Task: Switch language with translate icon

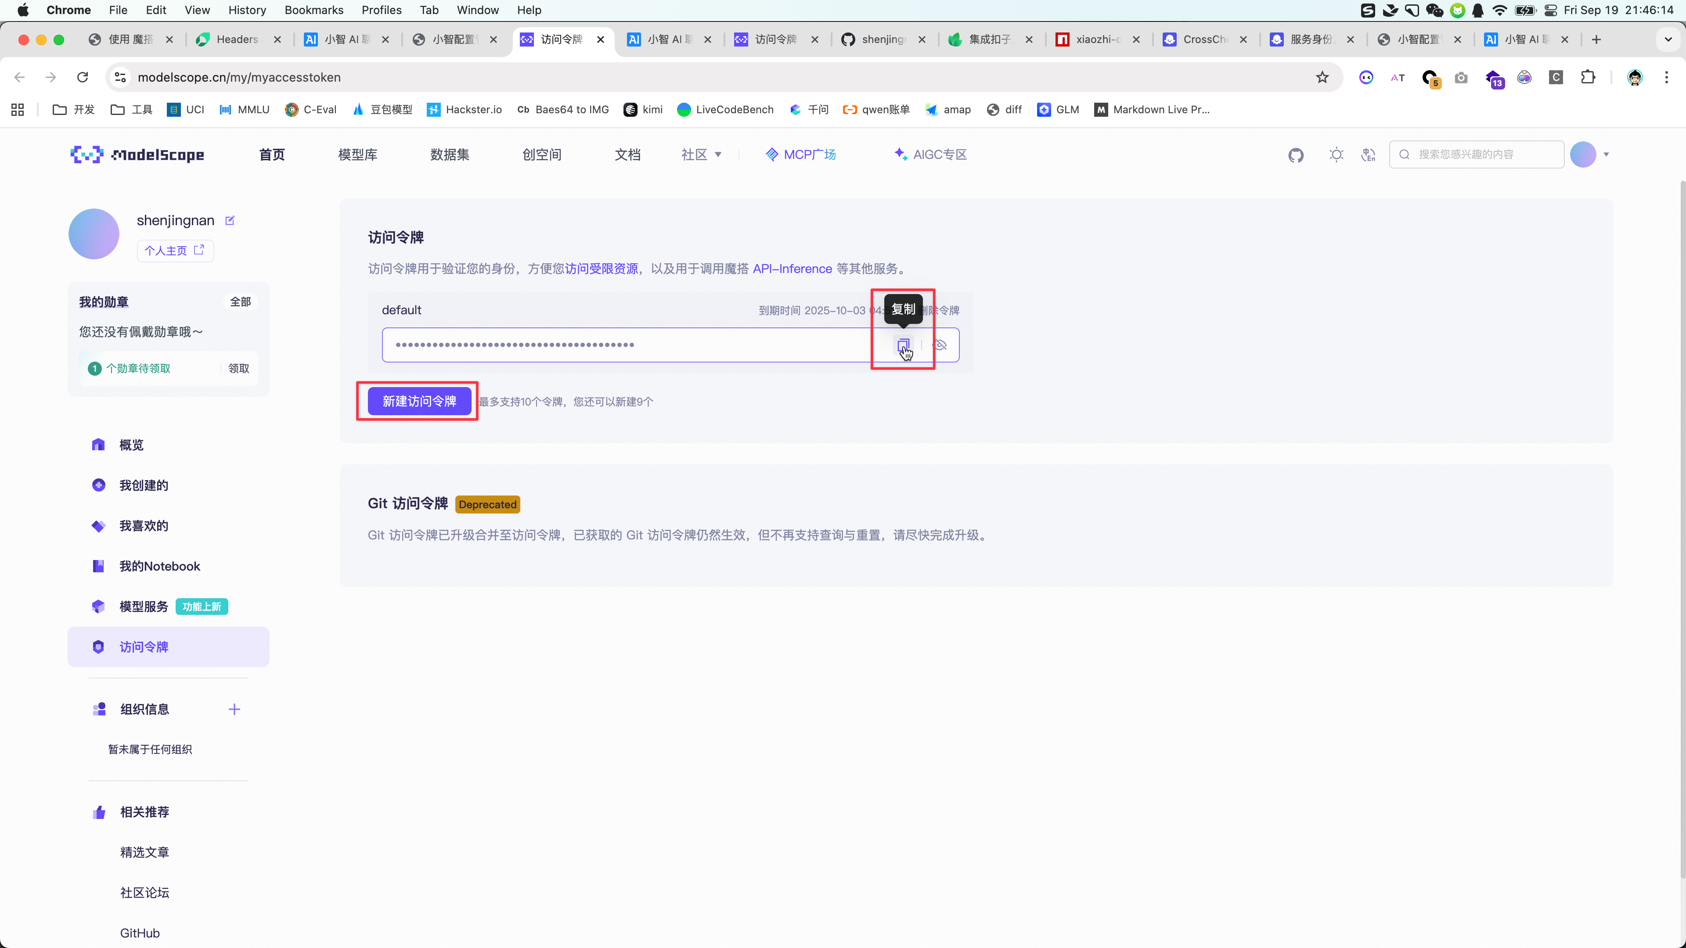Action: tap(1368, 155)
